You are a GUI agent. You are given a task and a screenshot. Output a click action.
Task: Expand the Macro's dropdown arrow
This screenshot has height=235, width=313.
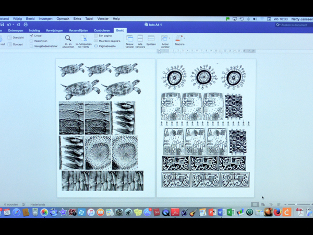click(x=184, y=38)
